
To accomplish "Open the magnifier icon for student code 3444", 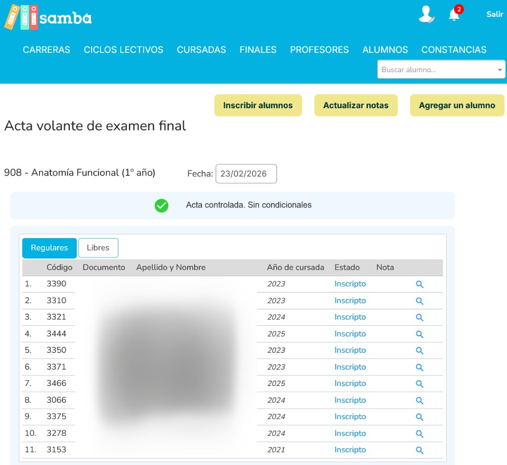I will (419, 334).
